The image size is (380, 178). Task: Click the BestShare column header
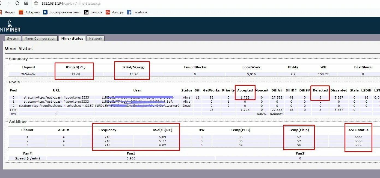click(363, 67)
